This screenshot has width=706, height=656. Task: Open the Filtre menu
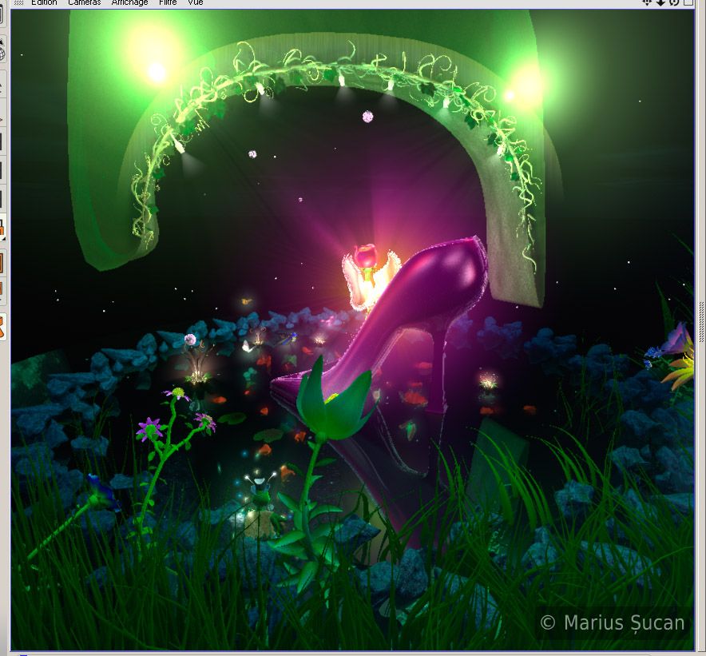point(168,2)
